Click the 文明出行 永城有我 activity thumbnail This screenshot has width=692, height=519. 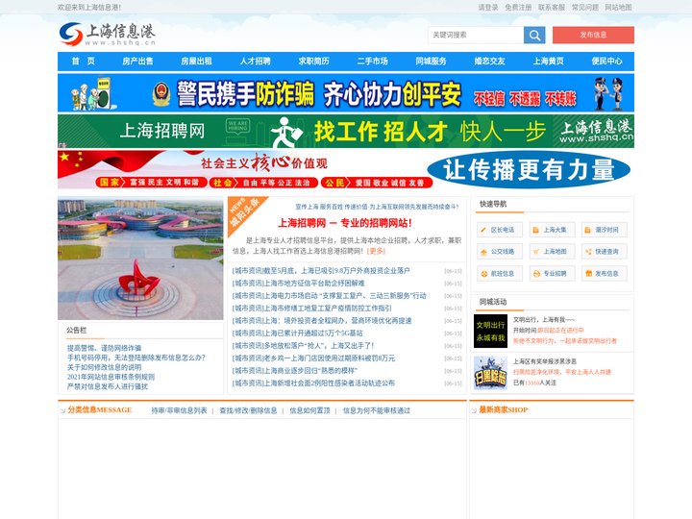(x=490, y=331)
